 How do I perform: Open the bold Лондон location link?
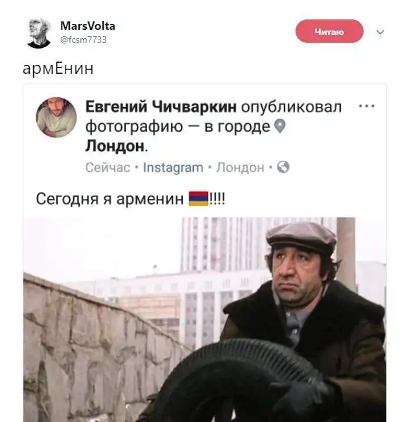click(115, 146)
